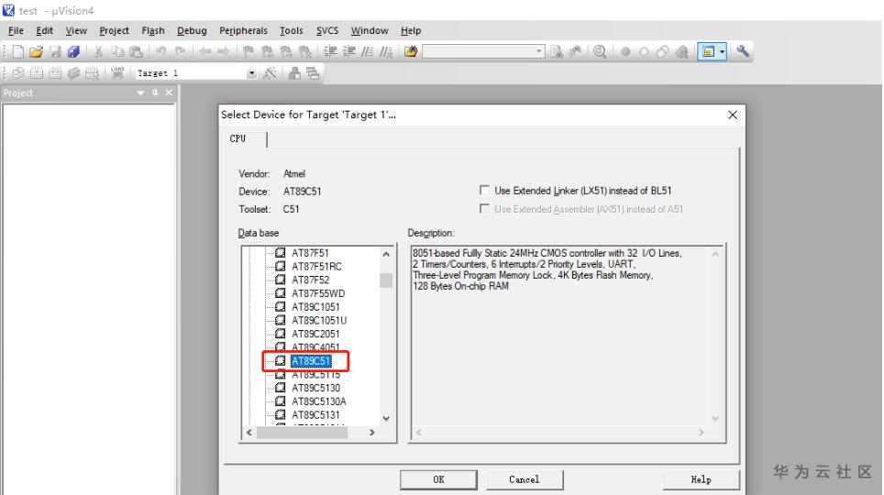Close the Project panel
This screenshot has width=884, height=495.
(x=169, y=93)
